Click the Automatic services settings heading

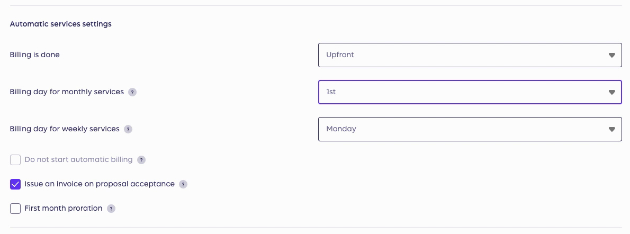[x=61, y=24]
